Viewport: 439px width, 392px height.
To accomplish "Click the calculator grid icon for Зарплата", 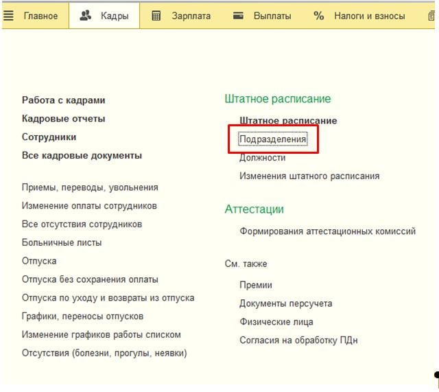I will click(x=156, y=16).
